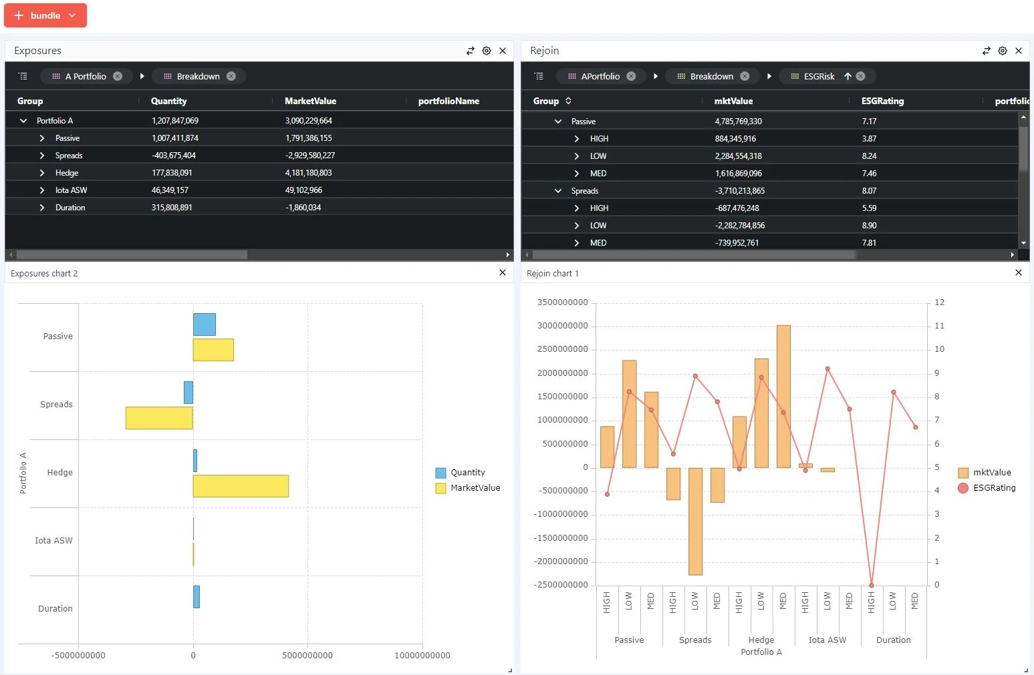This screenshot has width=1034, height=675.
Task: Sort by MarketValue column header
Action: tap(310, 101)
